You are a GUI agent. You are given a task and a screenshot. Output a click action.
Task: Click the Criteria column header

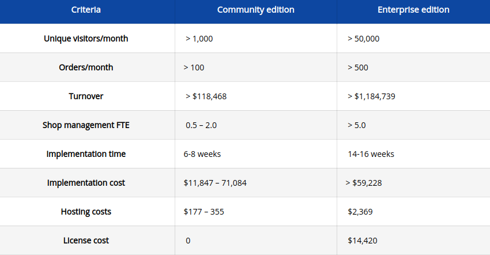coord(86,10)
